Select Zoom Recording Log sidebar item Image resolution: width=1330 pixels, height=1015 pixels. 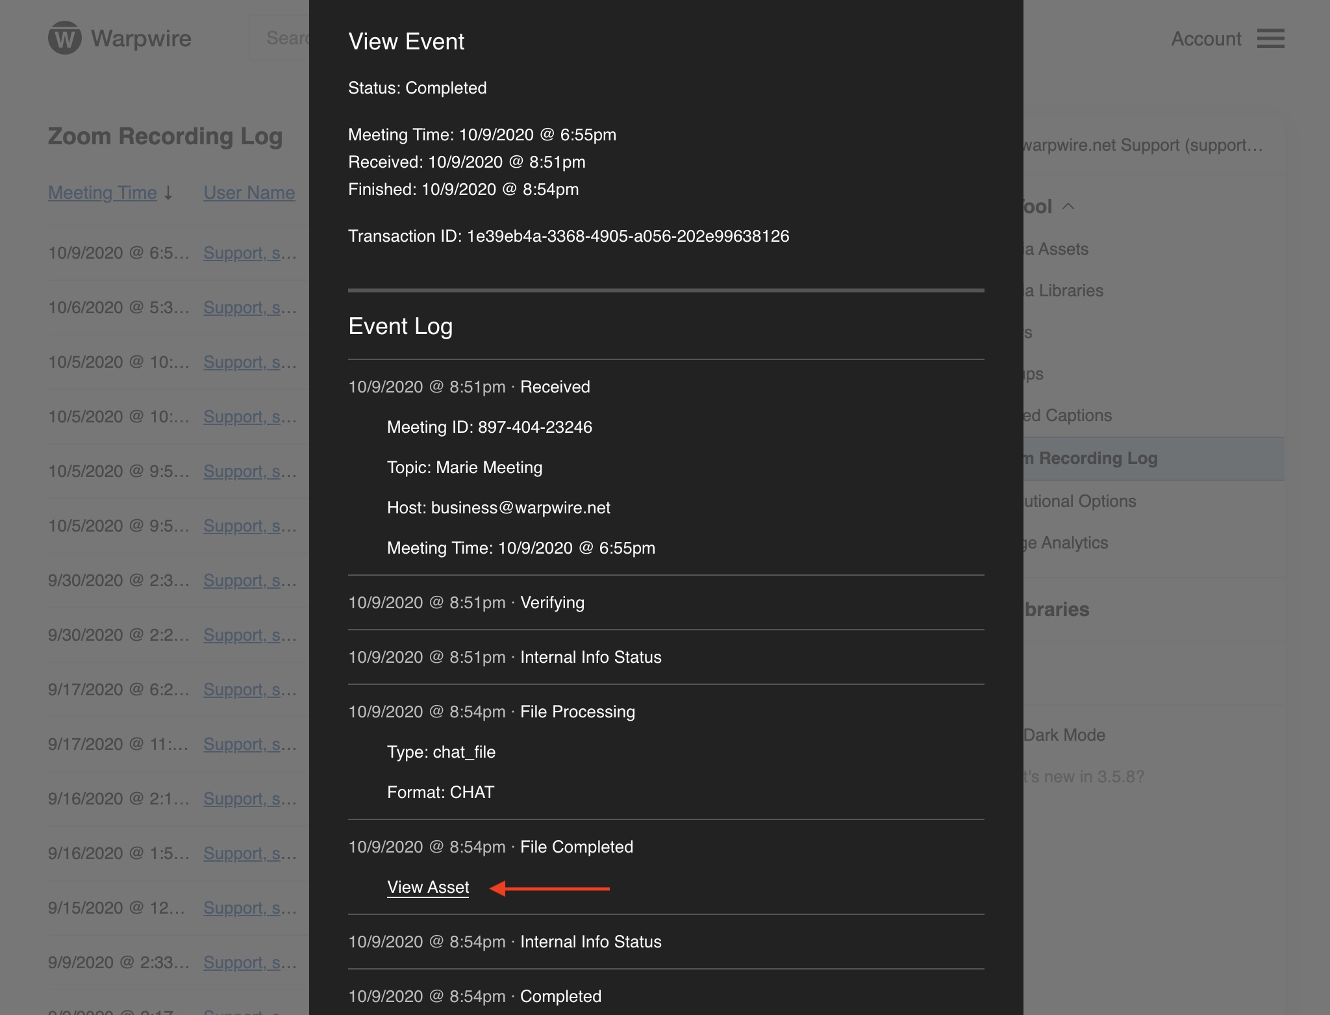click(x=1154, y=458)
